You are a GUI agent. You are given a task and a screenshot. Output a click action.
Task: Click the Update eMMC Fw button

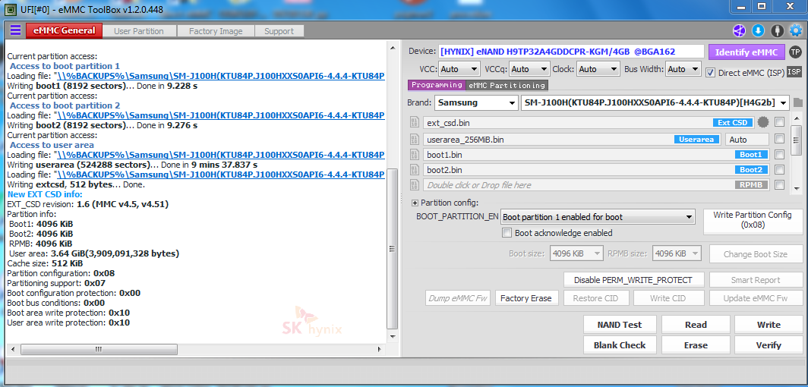pos(756,298)
